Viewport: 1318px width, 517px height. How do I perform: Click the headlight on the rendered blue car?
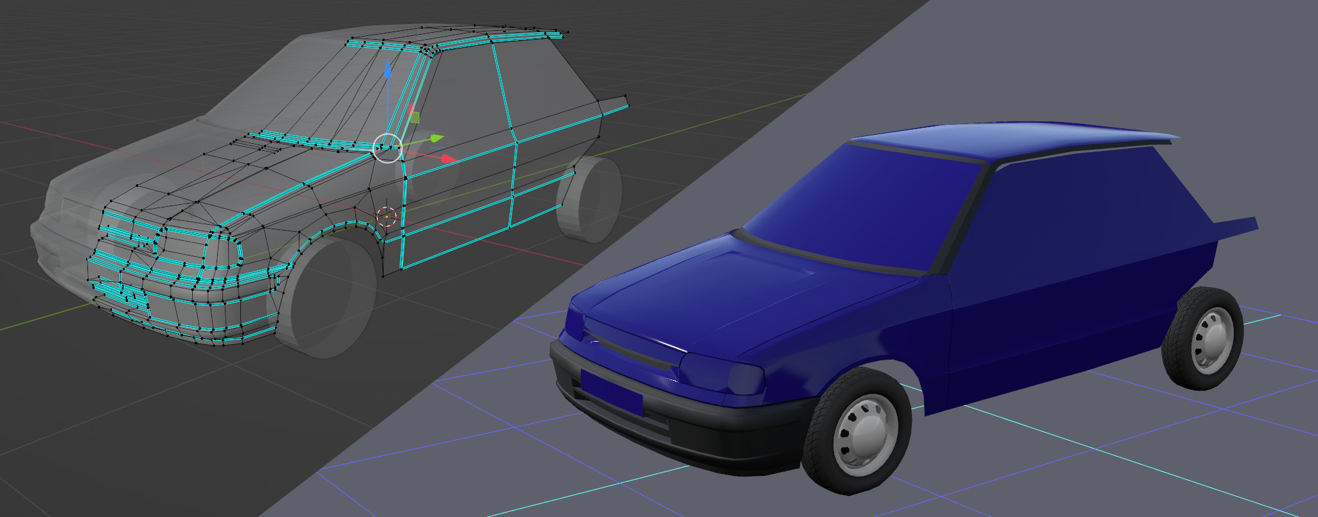tap(722, 374)
